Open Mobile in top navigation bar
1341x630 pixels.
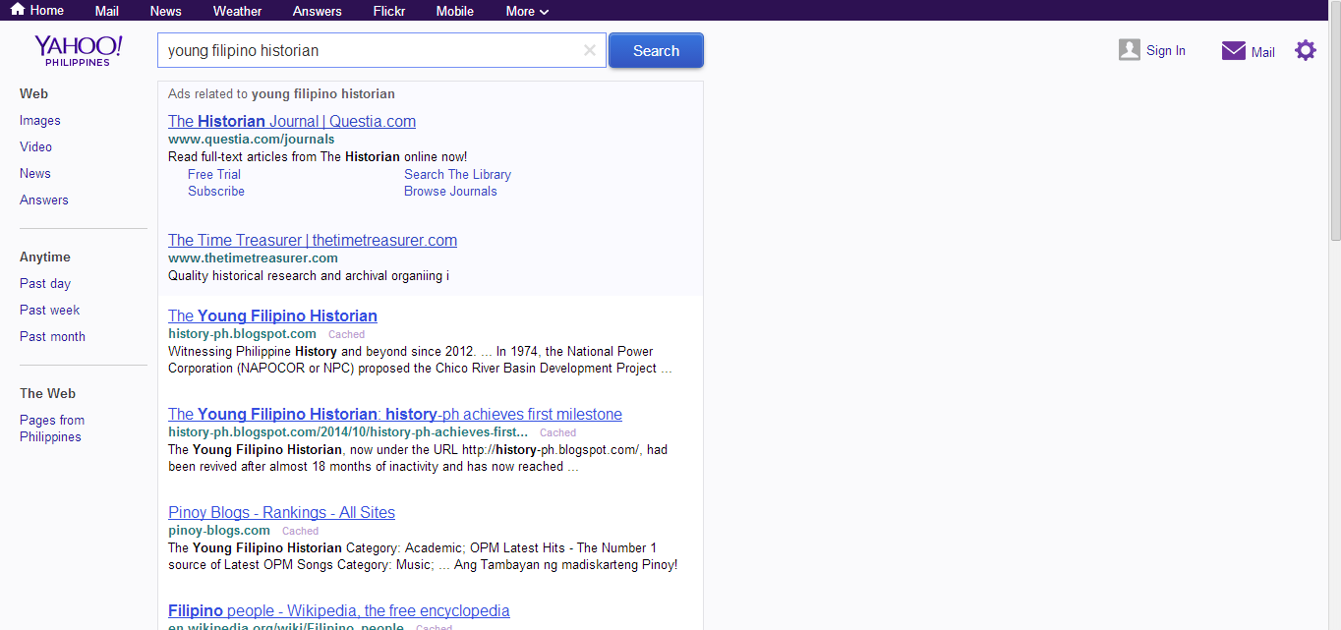(454, 11)
